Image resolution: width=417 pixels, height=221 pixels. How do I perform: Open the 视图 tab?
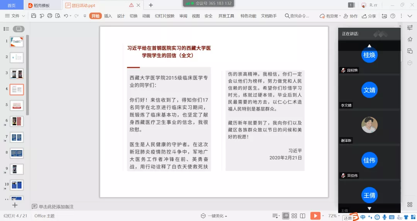[x=196, y=16]
